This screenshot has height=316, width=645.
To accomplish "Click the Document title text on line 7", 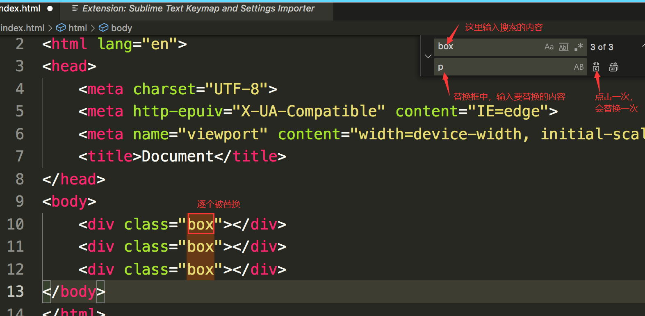I will (178, 156).
